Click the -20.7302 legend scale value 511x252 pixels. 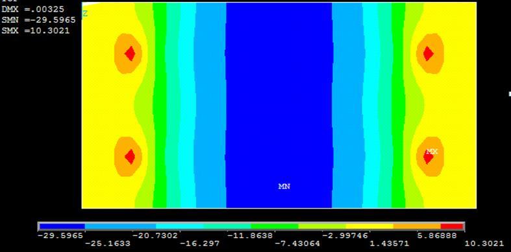(x=155, y=236)
